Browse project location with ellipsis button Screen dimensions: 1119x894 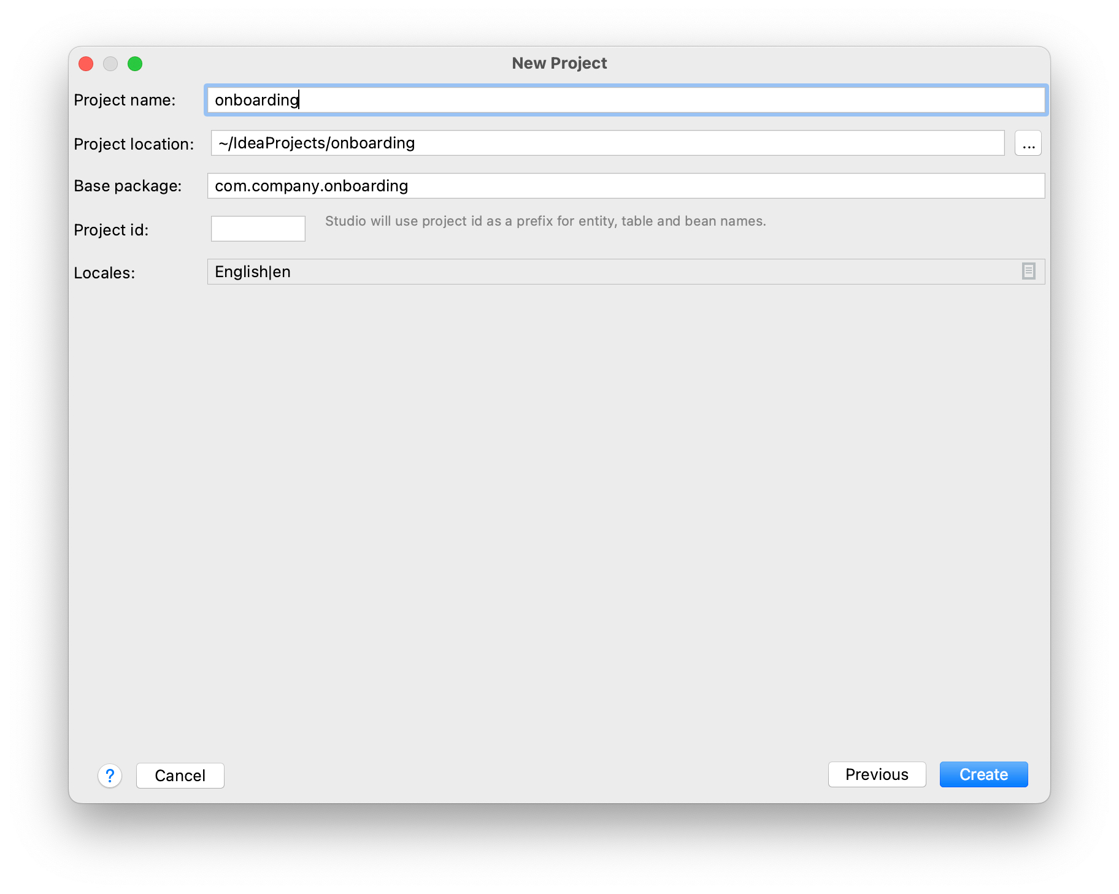pyautogui.click(x=1028, y=143)
